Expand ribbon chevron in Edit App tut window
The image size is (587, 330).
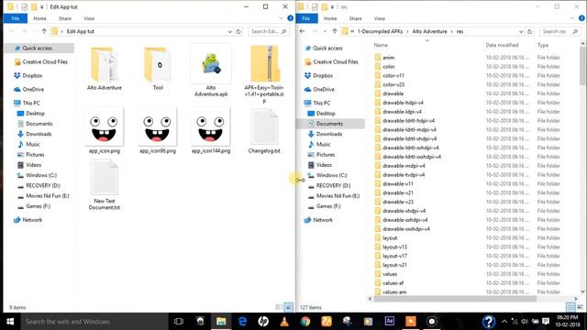click(282, 18)
